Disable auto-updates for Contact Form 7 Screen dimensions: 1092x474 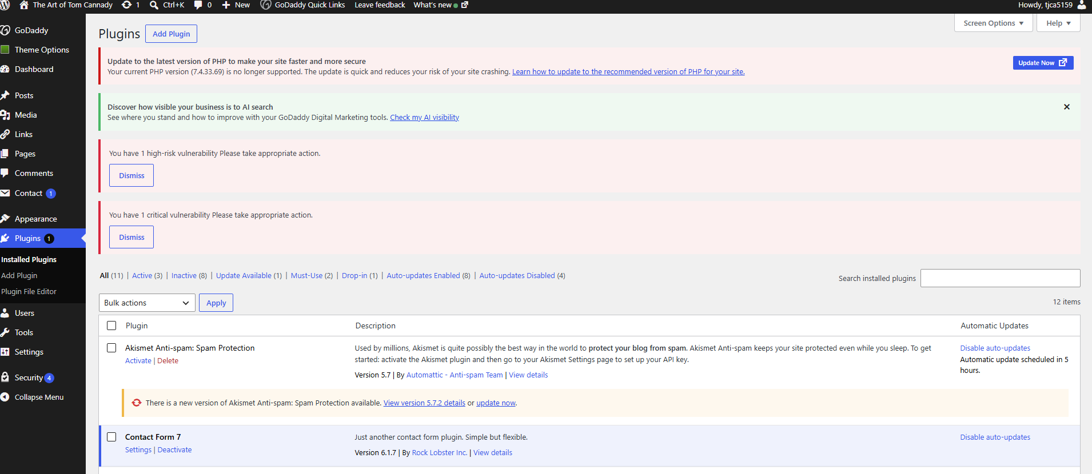(995, 437)
